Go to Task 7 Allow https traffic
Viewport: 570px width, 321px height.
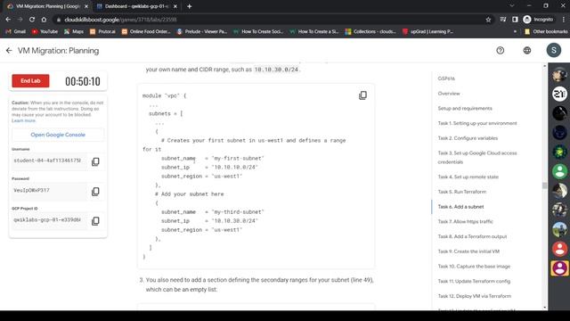(x=465, y=222)
